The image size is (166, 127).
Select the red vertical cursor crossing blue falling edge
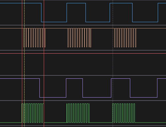pyautogui.click(x=44, y=63)
